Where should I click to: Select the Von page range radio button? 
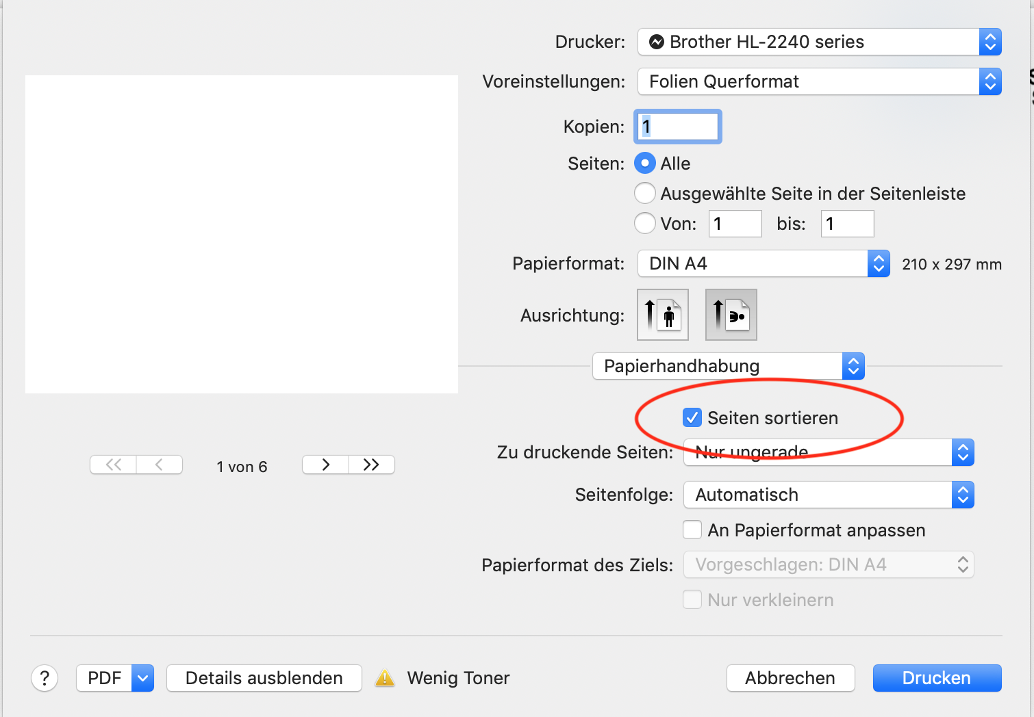(645, 223)
